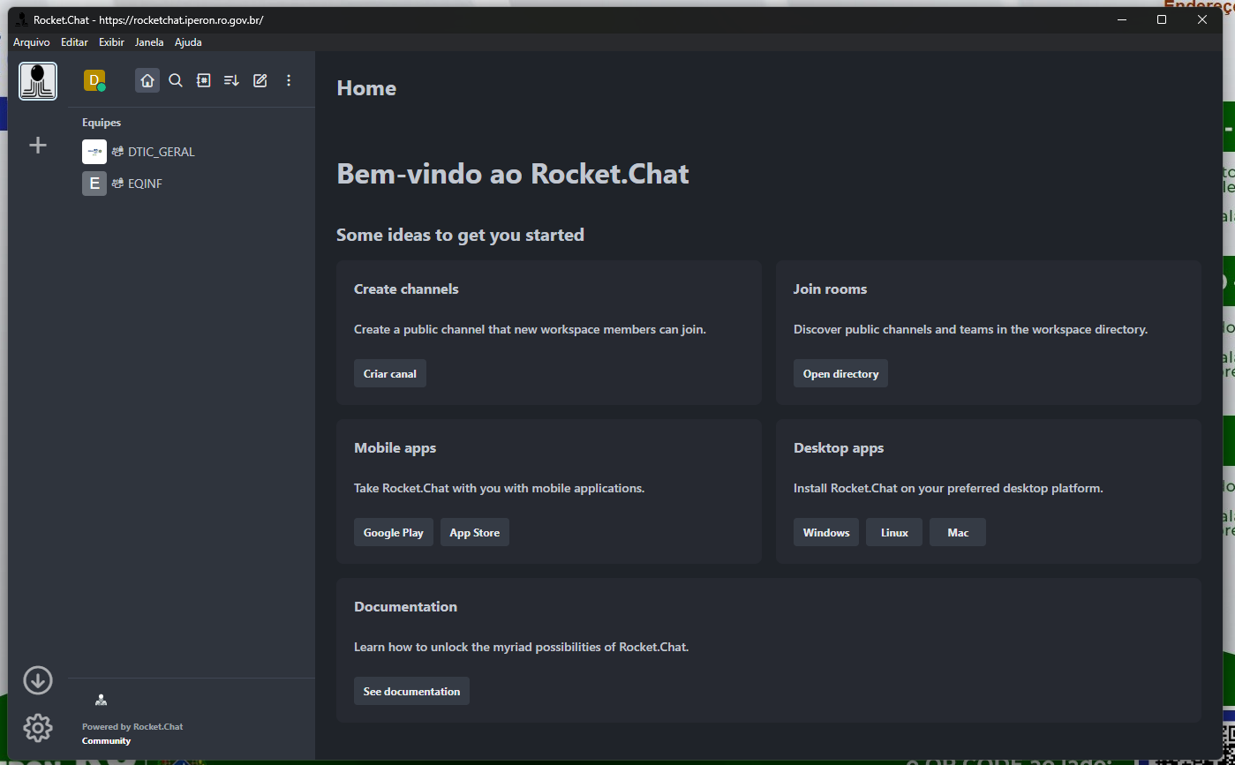Click the logo icon in the sidebar footer
Screen dimensions: 1235x765
tap(101, 700)
